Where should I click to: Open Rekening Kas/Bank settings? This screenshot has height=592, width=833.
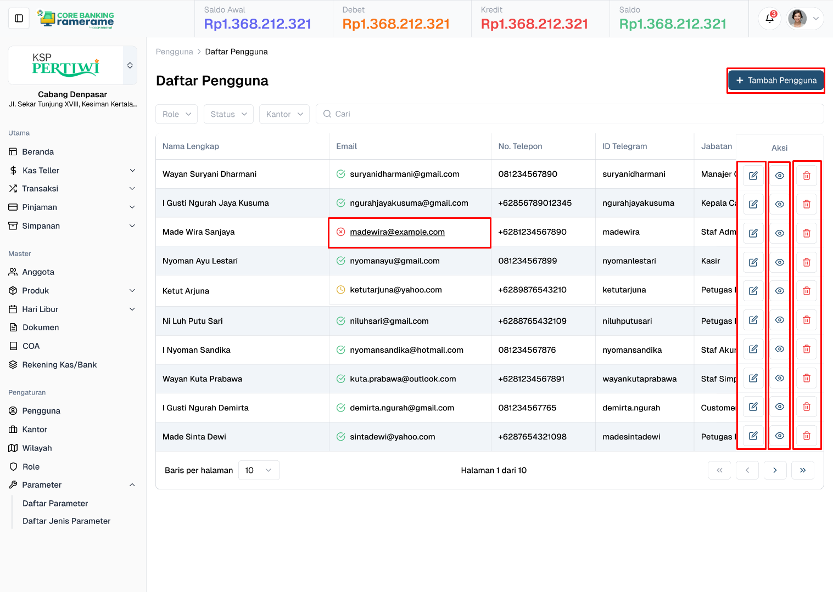click(x=59, y=364)
